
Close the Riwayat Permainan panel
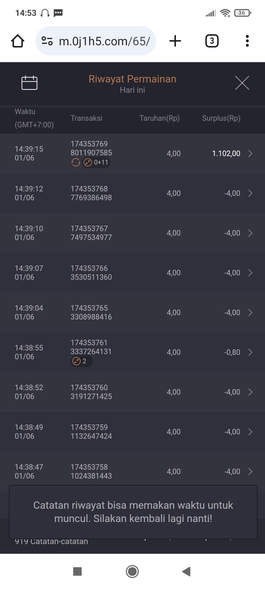click(x=242, y=83)
